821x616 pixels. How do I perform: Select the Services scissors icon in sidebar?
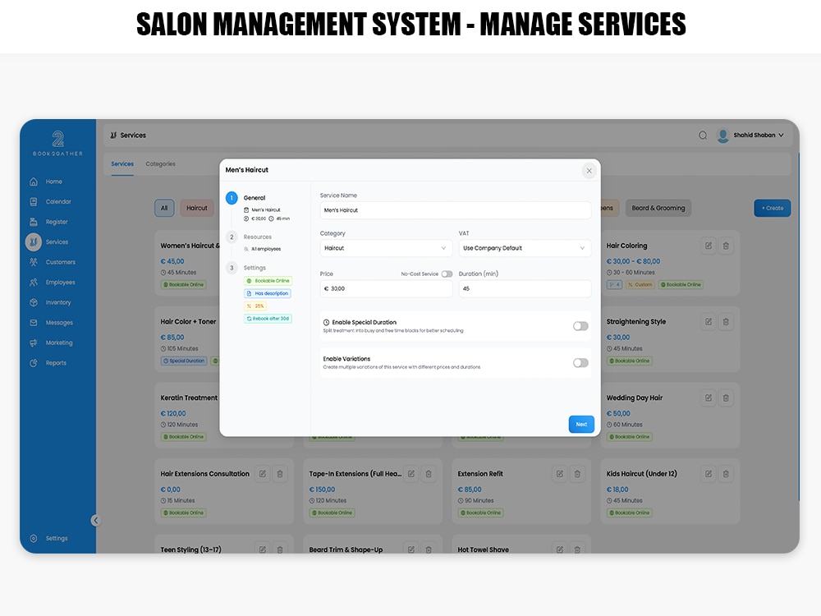34,242
